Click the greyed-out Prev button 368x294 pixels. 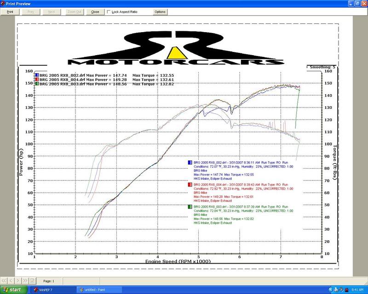tap(31, 12)
